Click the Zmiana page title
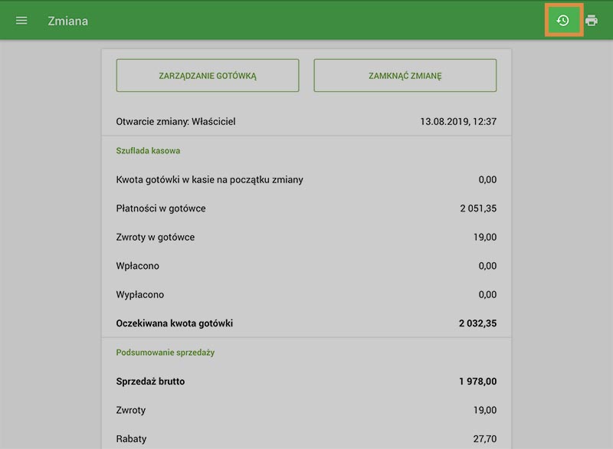 (x=67, y=21)
